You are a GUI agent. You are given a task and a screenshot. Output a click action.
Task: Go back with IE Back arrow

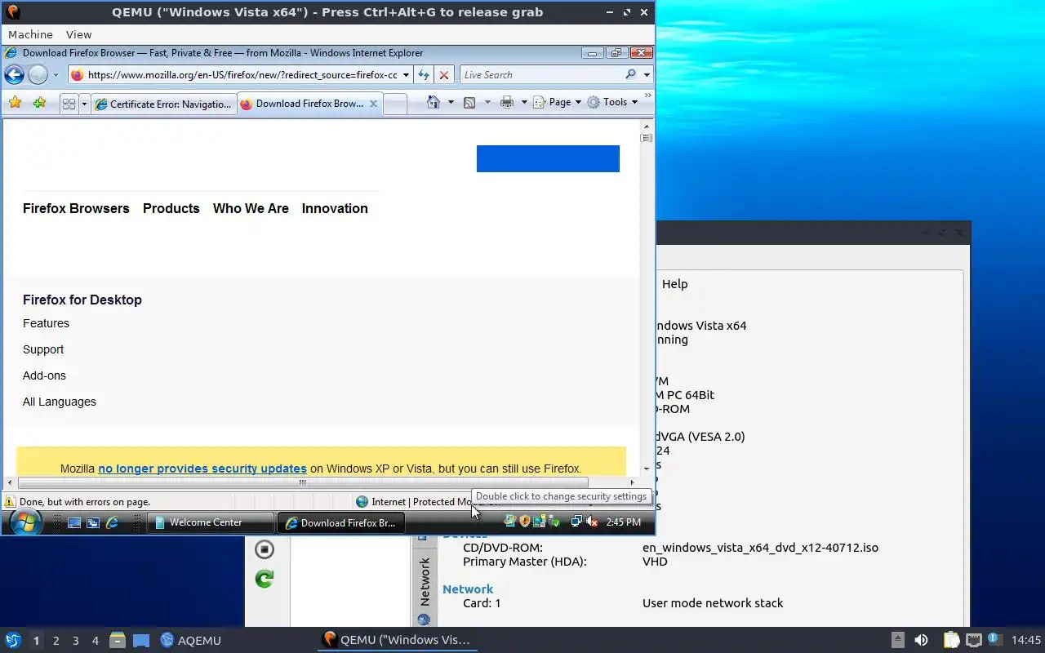[x=14, y=75]
